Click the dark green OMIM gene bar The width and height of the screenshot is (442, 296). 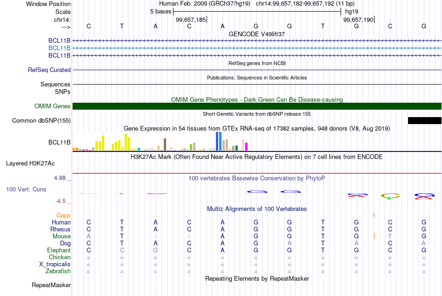point(257,106)
